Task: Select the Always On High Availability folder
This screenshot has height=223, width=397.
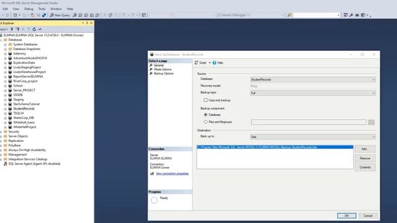Action: pyautogui.click(x=27, y=150)
